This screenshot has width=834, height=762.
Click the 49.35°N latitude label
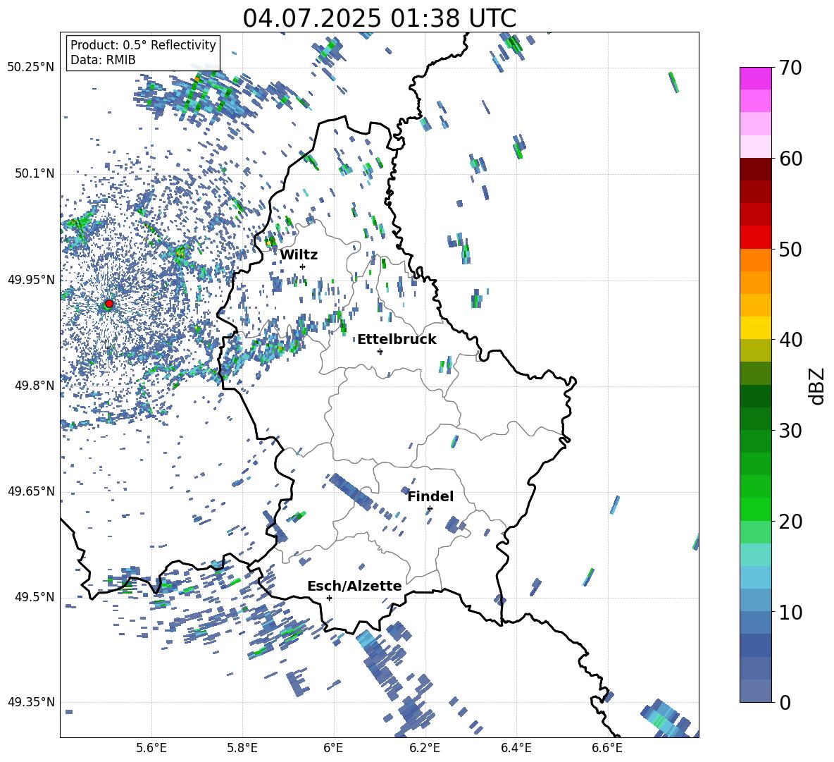pos(31,702)
